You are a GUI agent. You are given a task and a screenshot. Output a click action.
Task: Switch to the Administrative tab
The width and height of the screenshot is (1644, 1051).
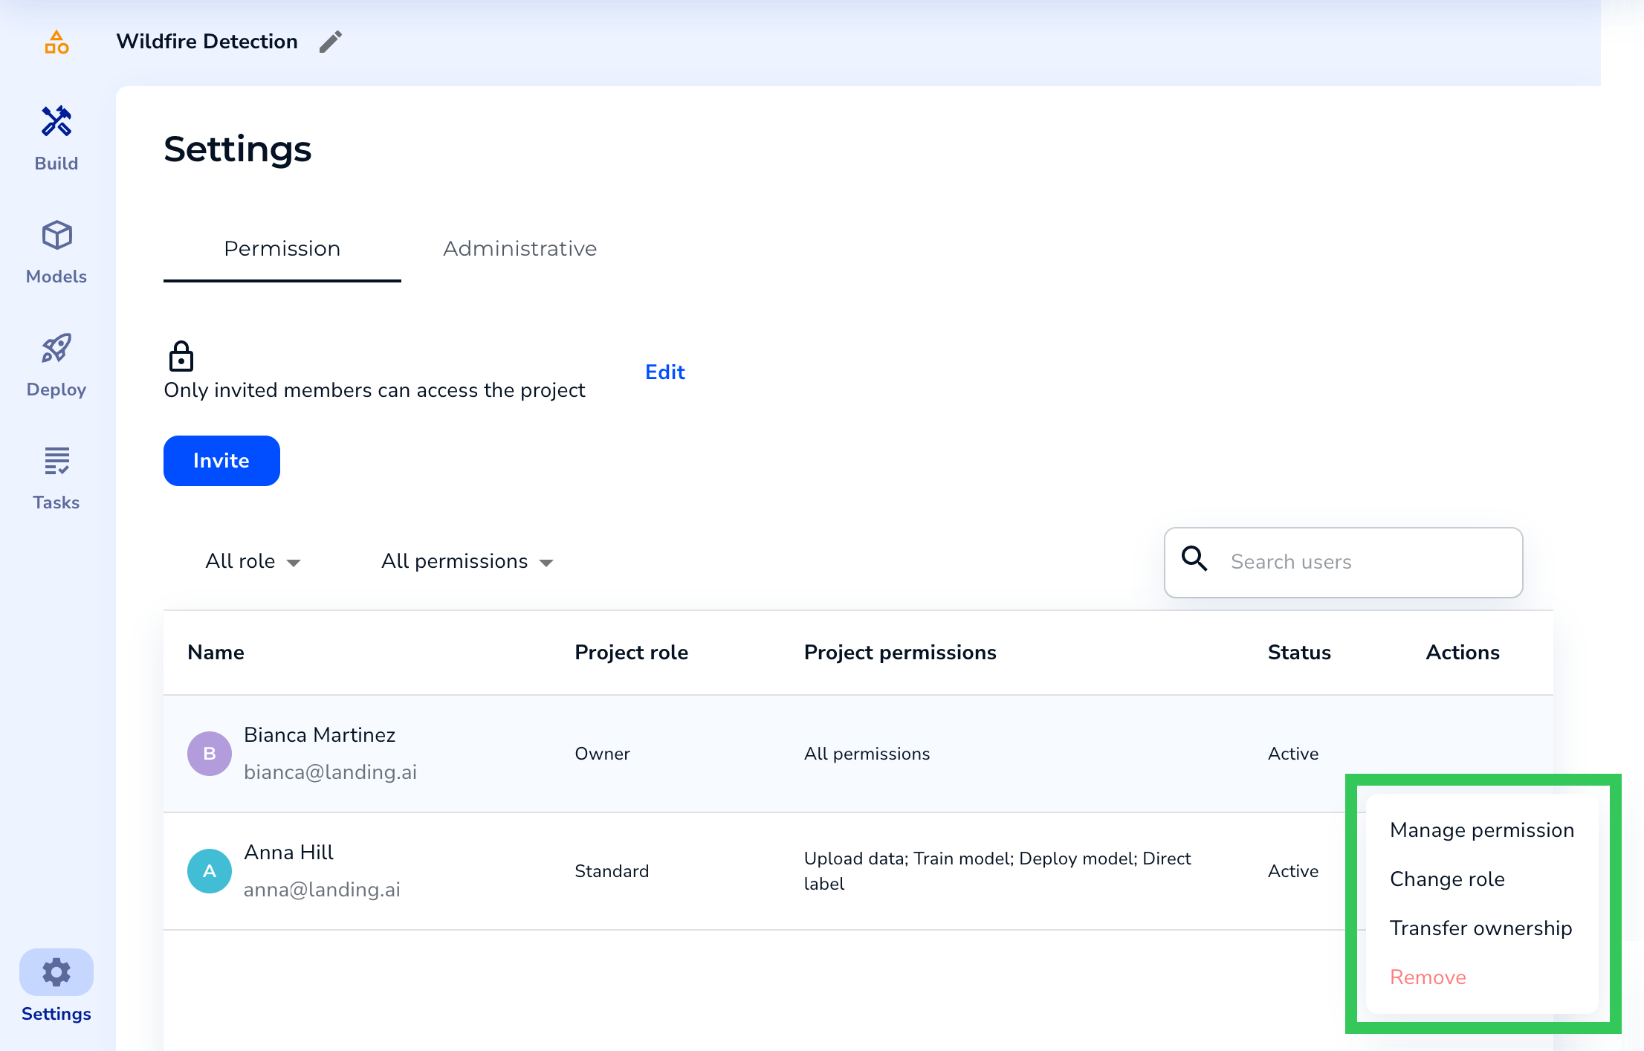(x=520, y=248)
